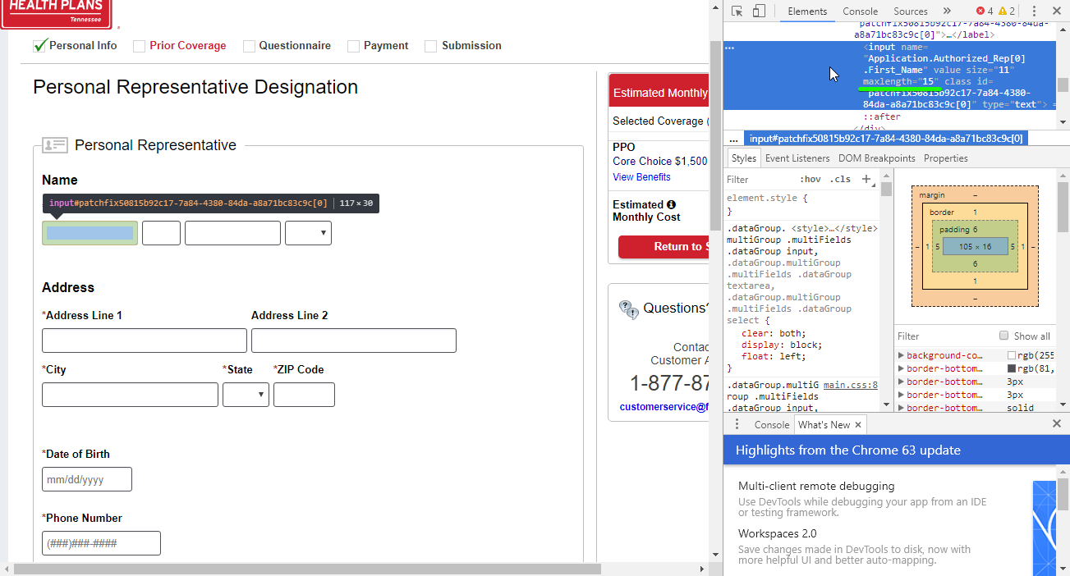Screen dimensions: 1070x576
Task: Click the info icon next to Estimated
Action: (671, 204)
